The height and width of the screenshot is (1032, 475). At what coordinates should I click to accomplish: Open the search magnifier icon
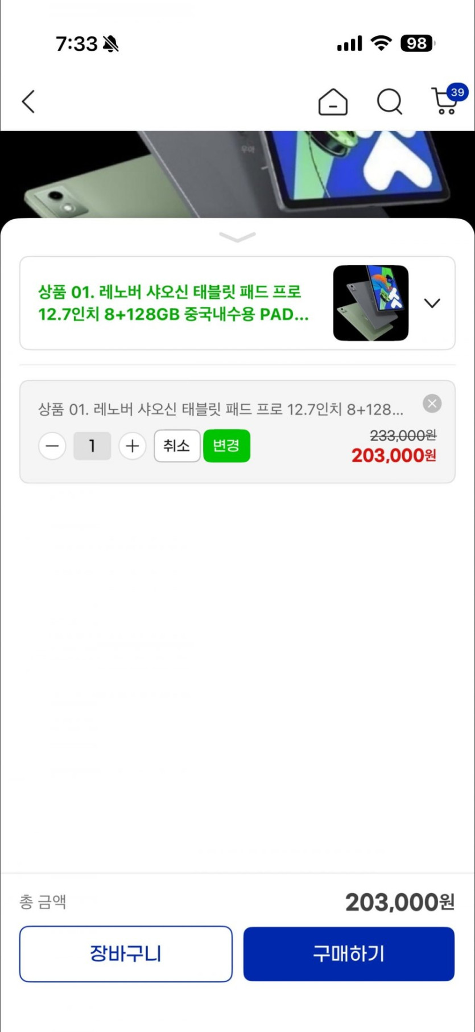coord(390,102)
